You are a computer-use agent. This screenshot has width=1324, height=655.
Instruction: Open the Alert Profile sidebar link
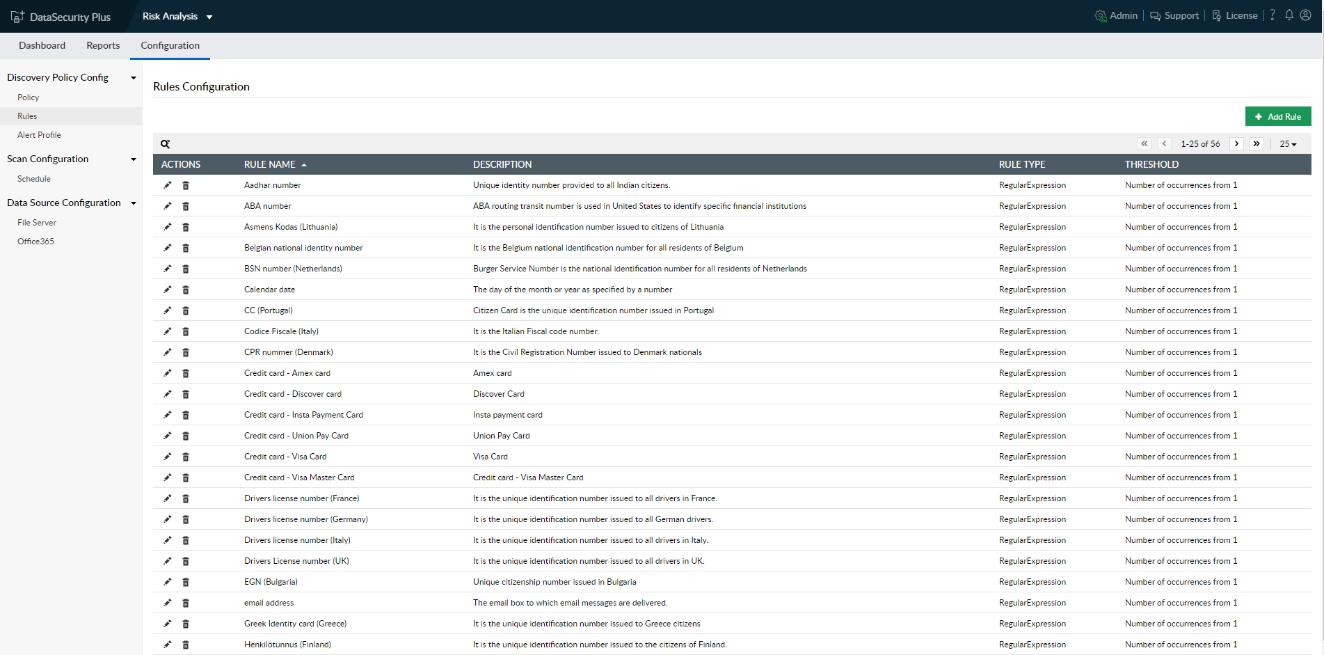point(39,135)
